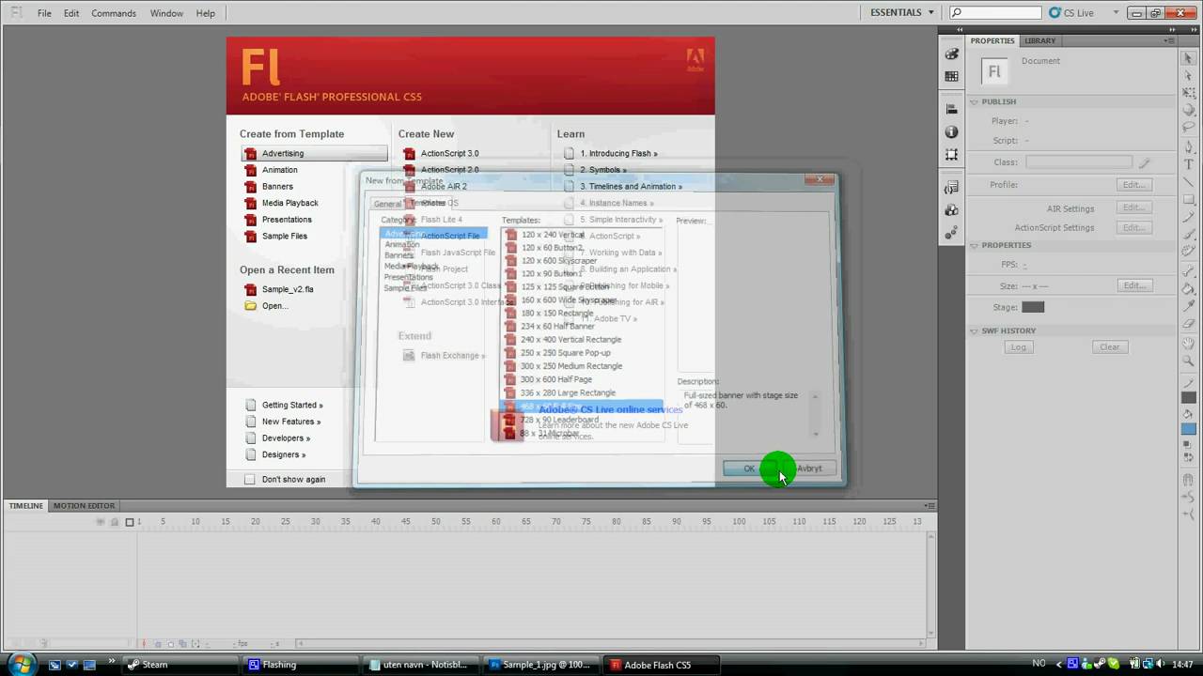Click the Class input field
Viewport: 1203px width, 676px height.
(x=1079, y=162)
